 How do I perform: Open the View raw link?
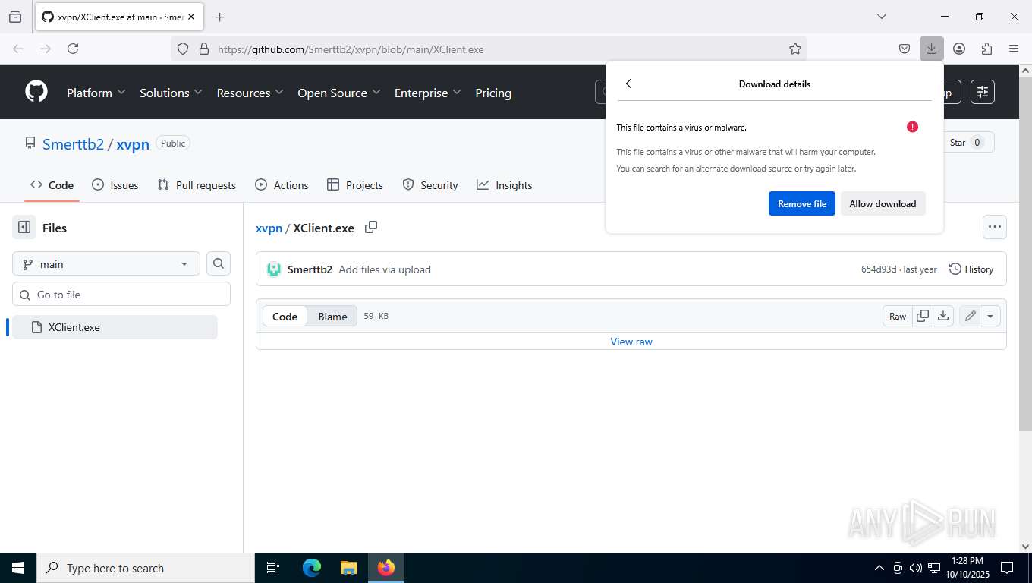point(631,342)
